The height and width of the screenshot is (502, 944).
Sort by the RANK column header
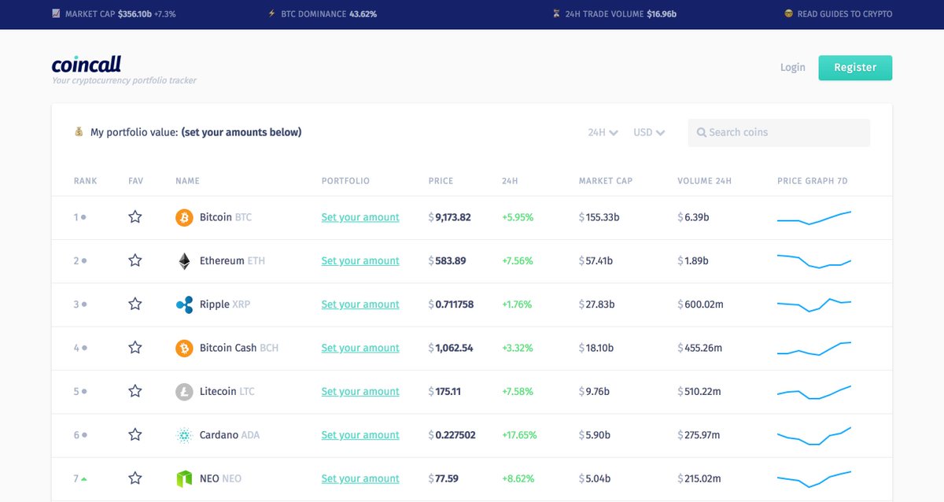[x=86, y=181]
